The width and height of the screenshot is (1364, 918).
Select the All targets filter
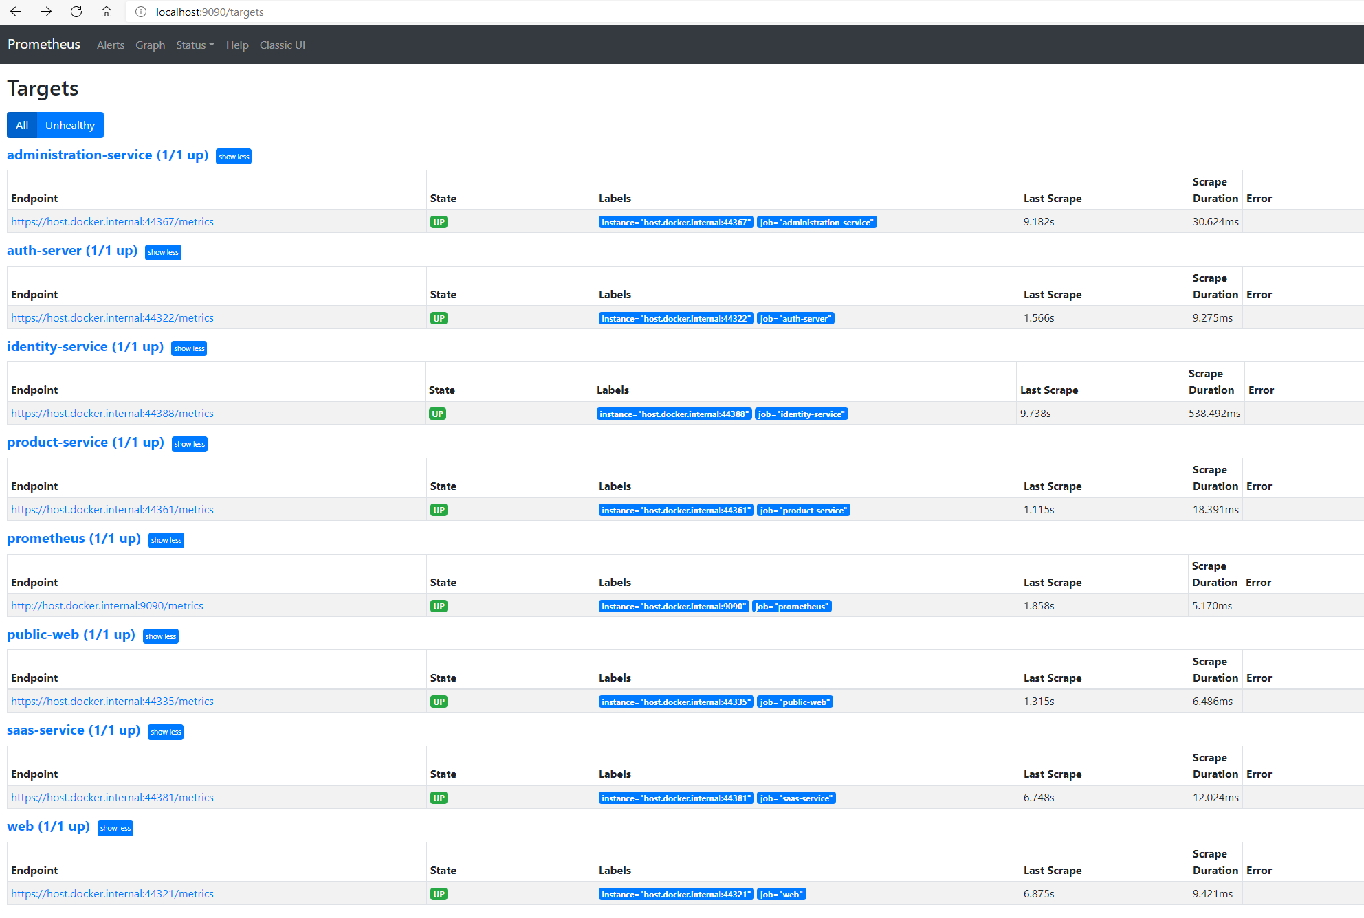click(22, 125)
